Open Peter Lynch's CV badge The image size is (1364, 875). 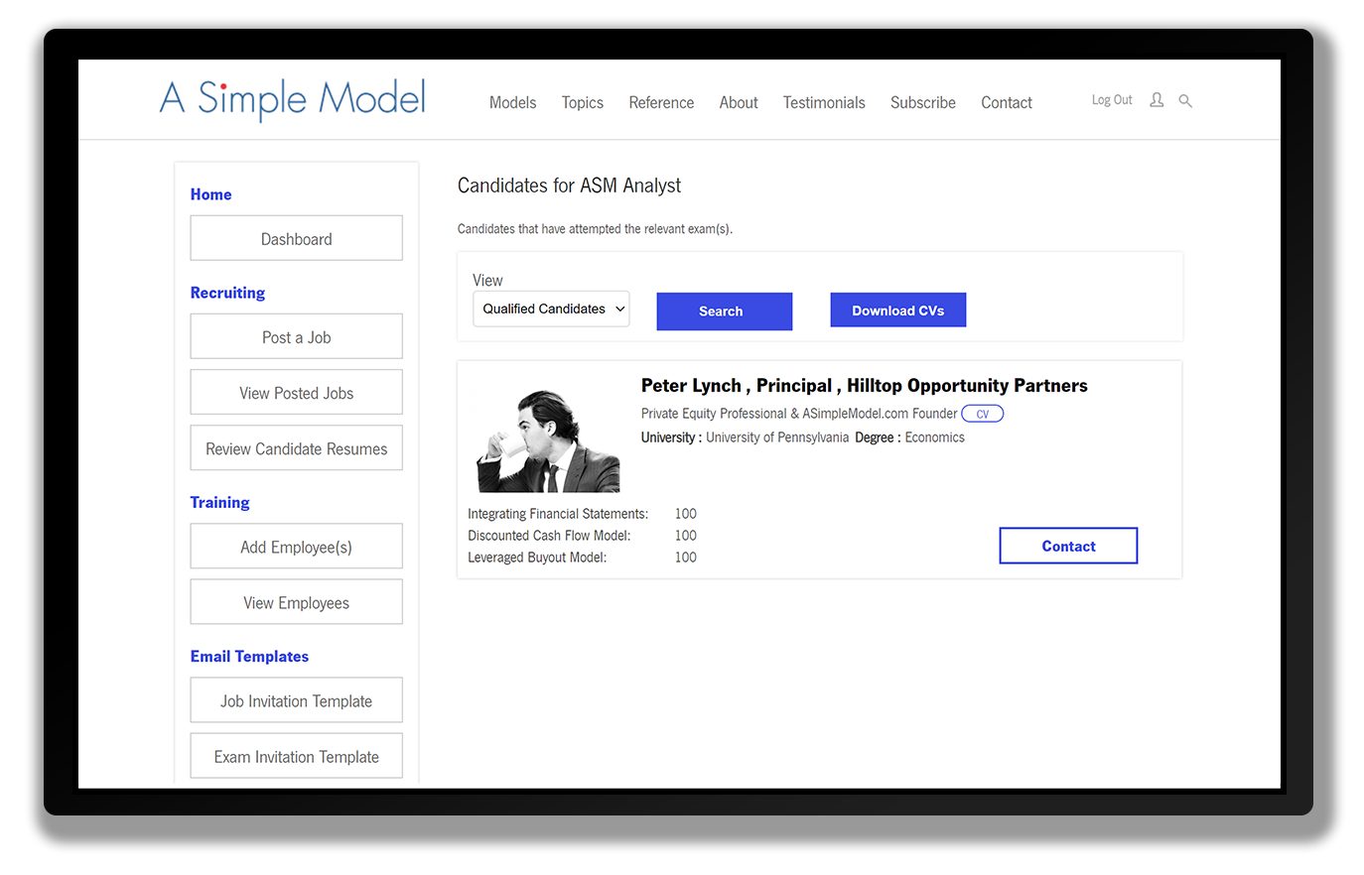point(982,414)
